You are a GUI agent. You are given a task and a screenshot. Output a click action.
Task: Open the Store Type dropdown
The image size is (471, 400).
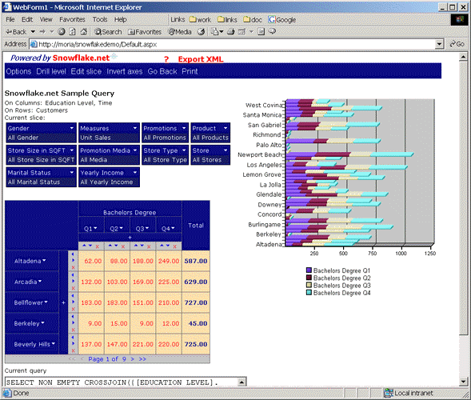coord(184,150)
